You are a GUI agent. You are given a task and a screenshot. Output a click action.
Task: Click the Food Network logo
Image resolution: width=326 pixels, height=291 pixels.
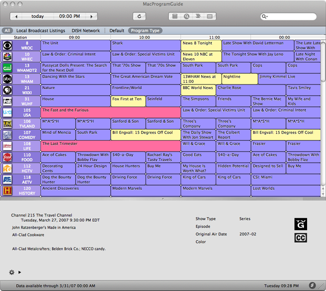click(x=7, y=157)
